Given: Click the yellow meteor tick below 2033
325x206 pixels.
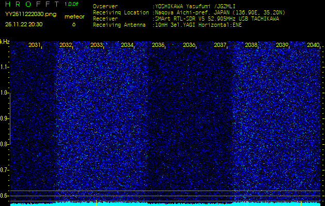Looking at the screenshot, I should 97,203.
